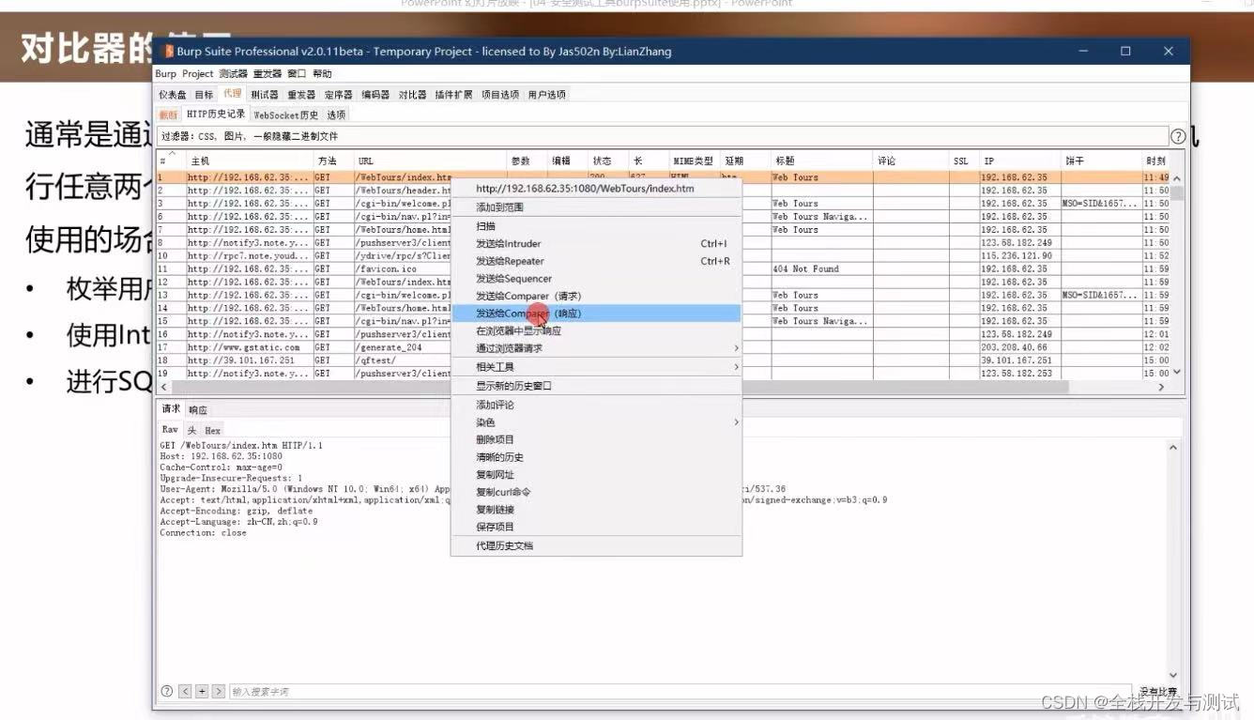
Task: Select history row 18 /qftest/
Action: [x=662, y=360]
